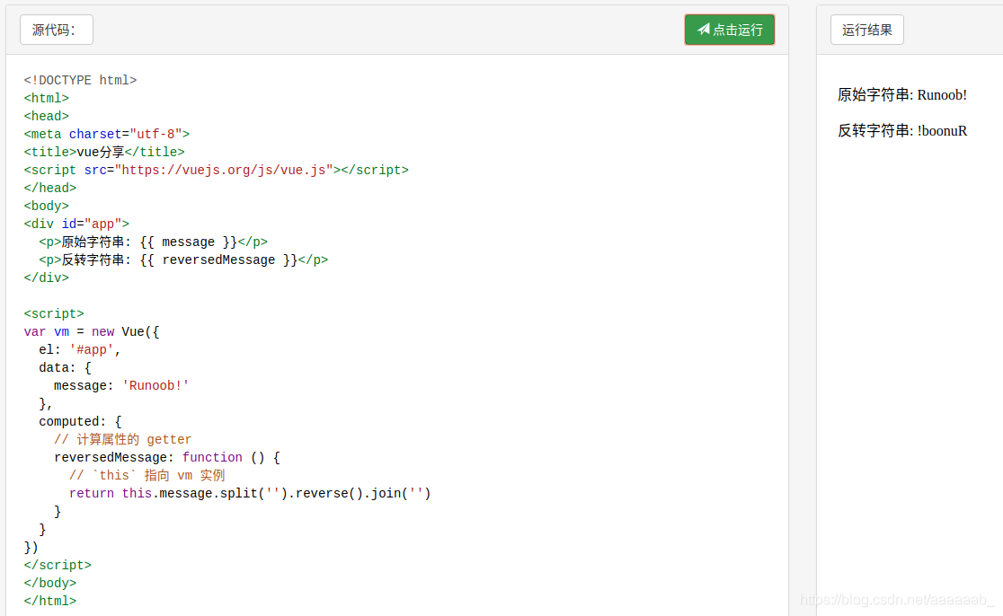Click the output text 原始字符串: Runoob!
Viewport: 1003px width, 616px height.
pyautogui.click(x=901, y=95)
